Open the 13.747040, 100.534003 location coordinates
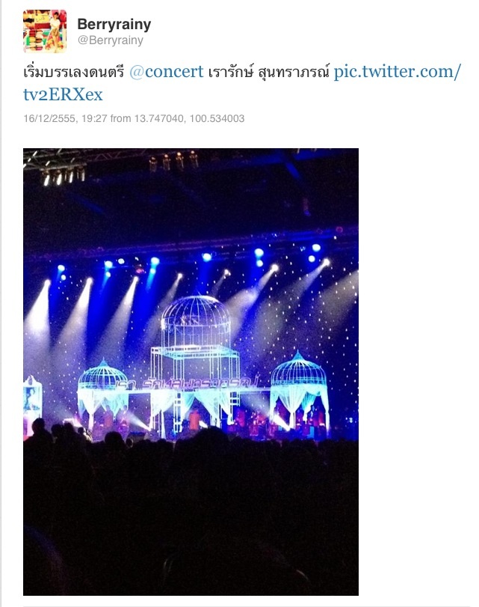The width and height of the screenshot is (479, 607). pos(190,118)
